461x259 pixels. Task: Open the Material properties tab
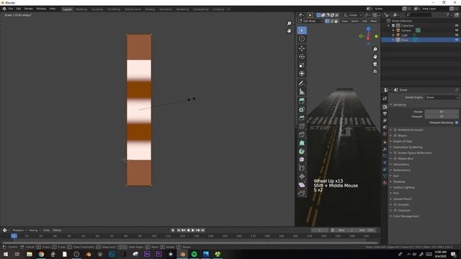pyautogui.click(x=385, y=182)
